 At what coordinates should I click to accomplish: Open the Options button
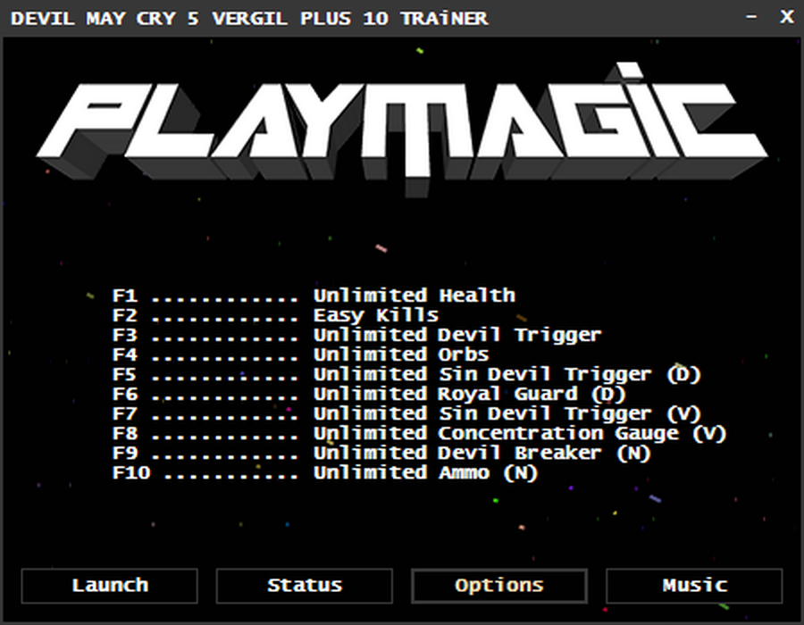click(498, 586)
